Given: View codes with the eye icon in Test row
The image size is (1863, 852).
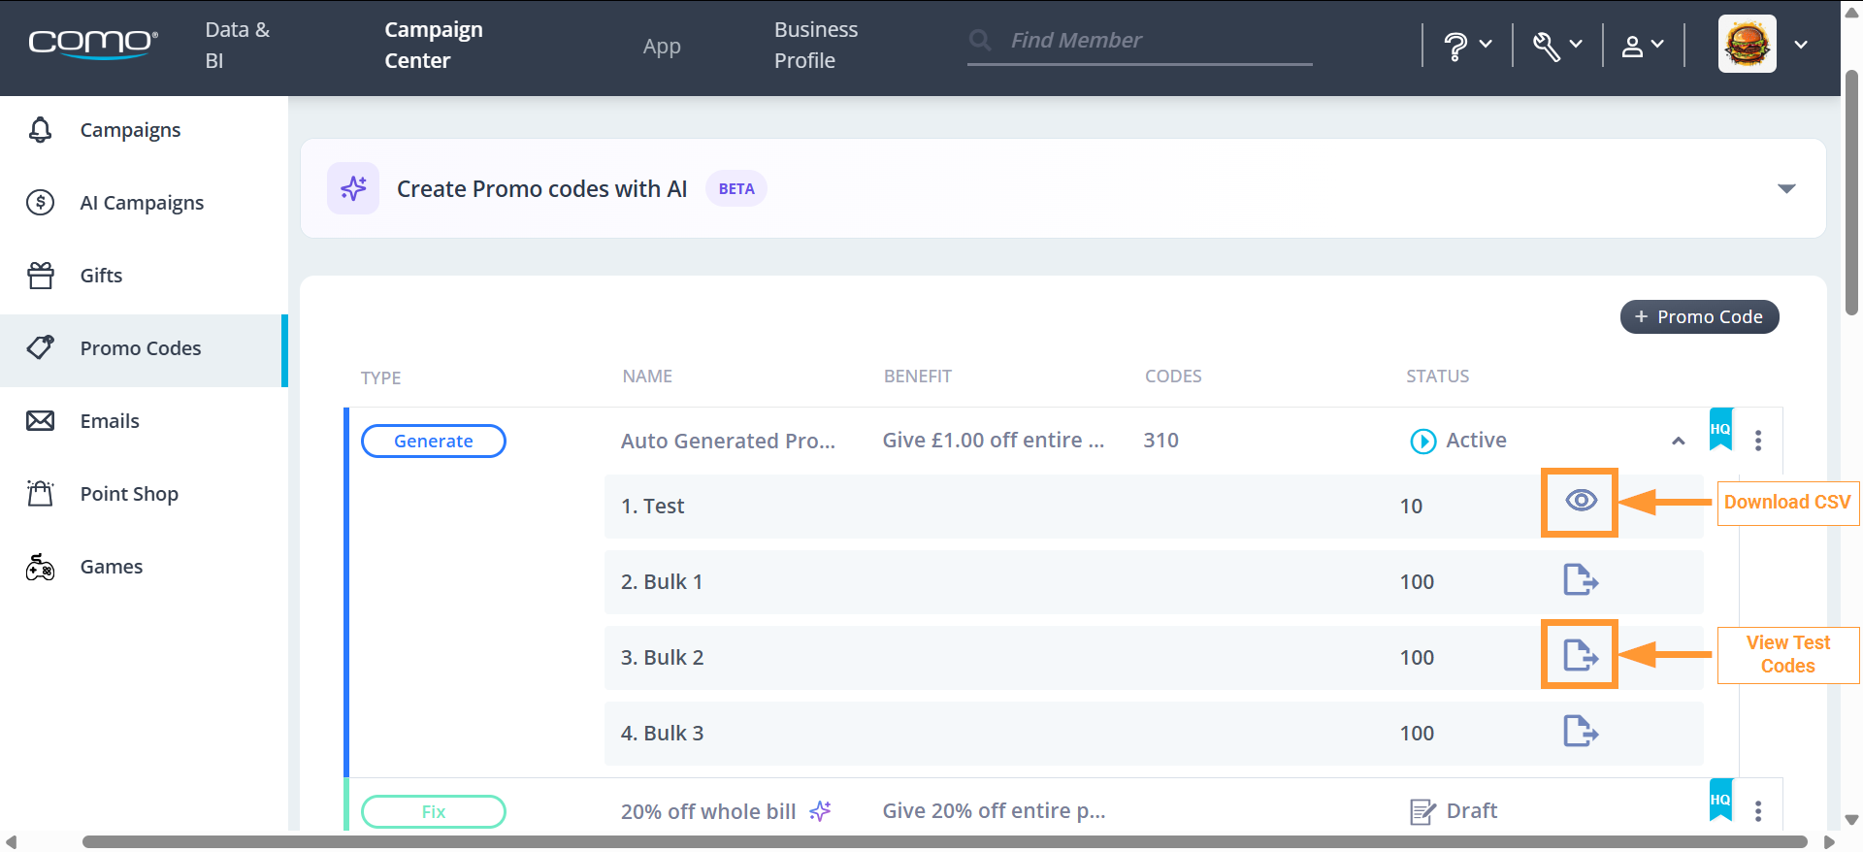Looking at the screenshot, I should [x=1582, y=501].
